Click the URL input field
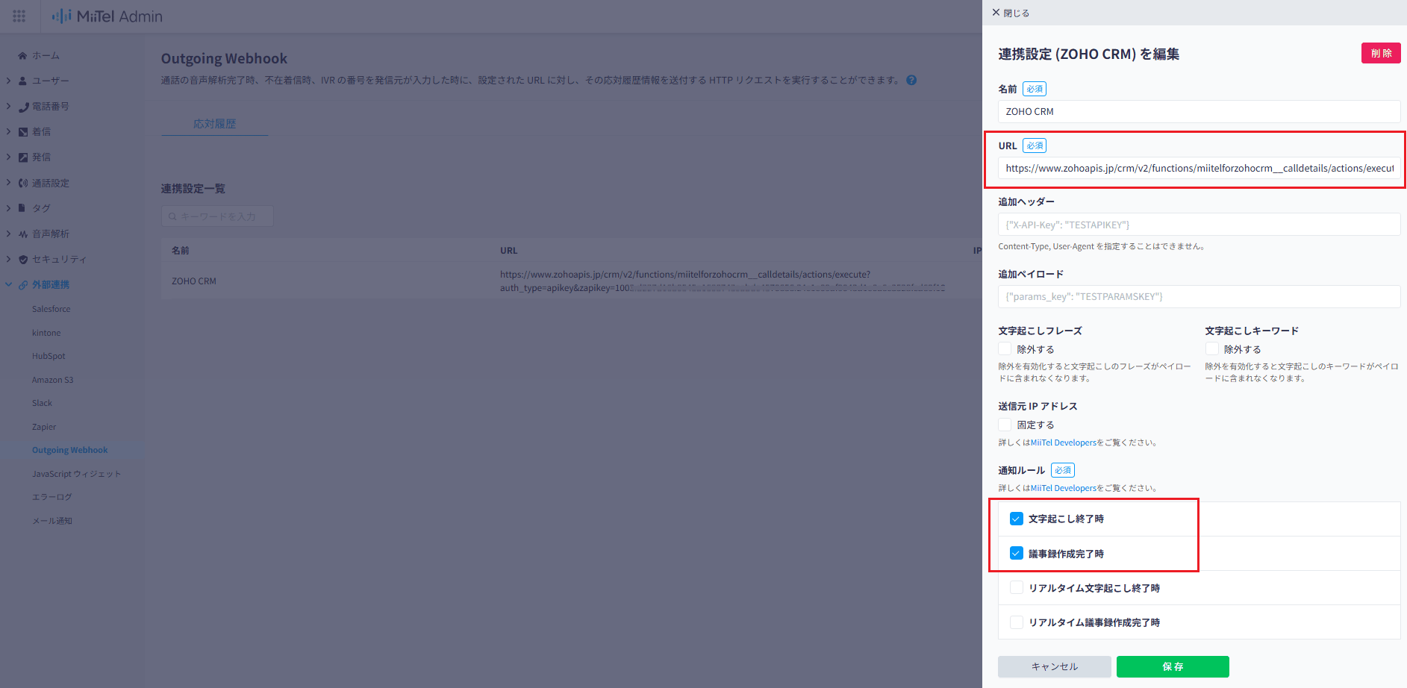 [x=1199, y=168]
